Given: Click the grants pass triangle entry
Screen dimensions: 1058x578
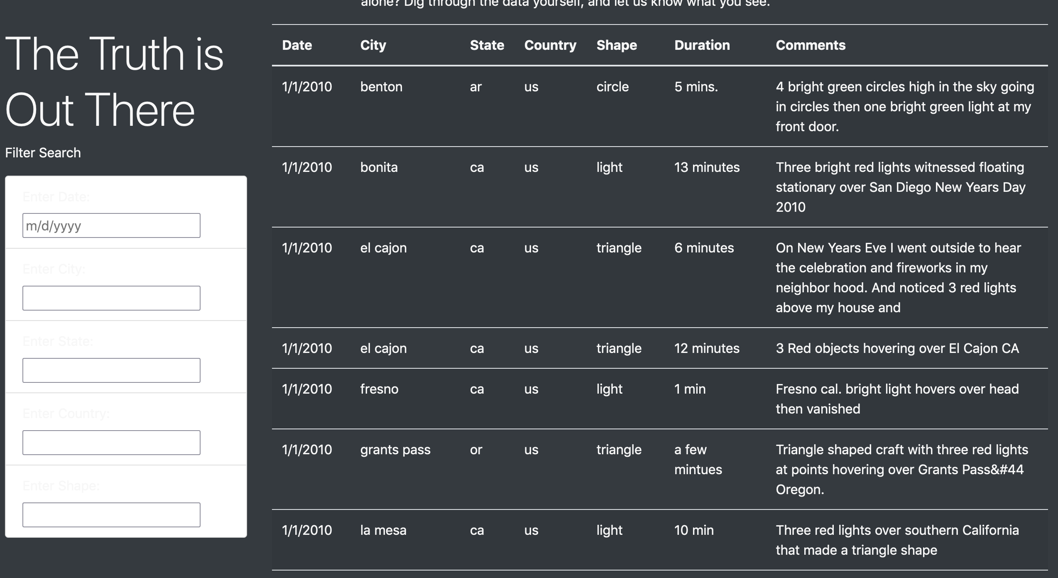Looking at the screenshot, I should click(395, 450).
